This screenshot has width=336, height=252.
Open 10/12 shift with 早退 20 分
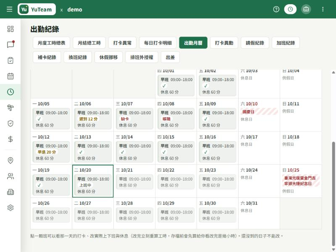coord(51,152)
